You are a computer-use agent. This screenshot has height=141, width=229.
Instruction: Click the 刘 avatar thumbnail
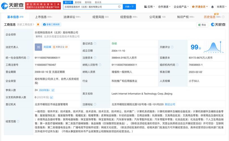38,47
